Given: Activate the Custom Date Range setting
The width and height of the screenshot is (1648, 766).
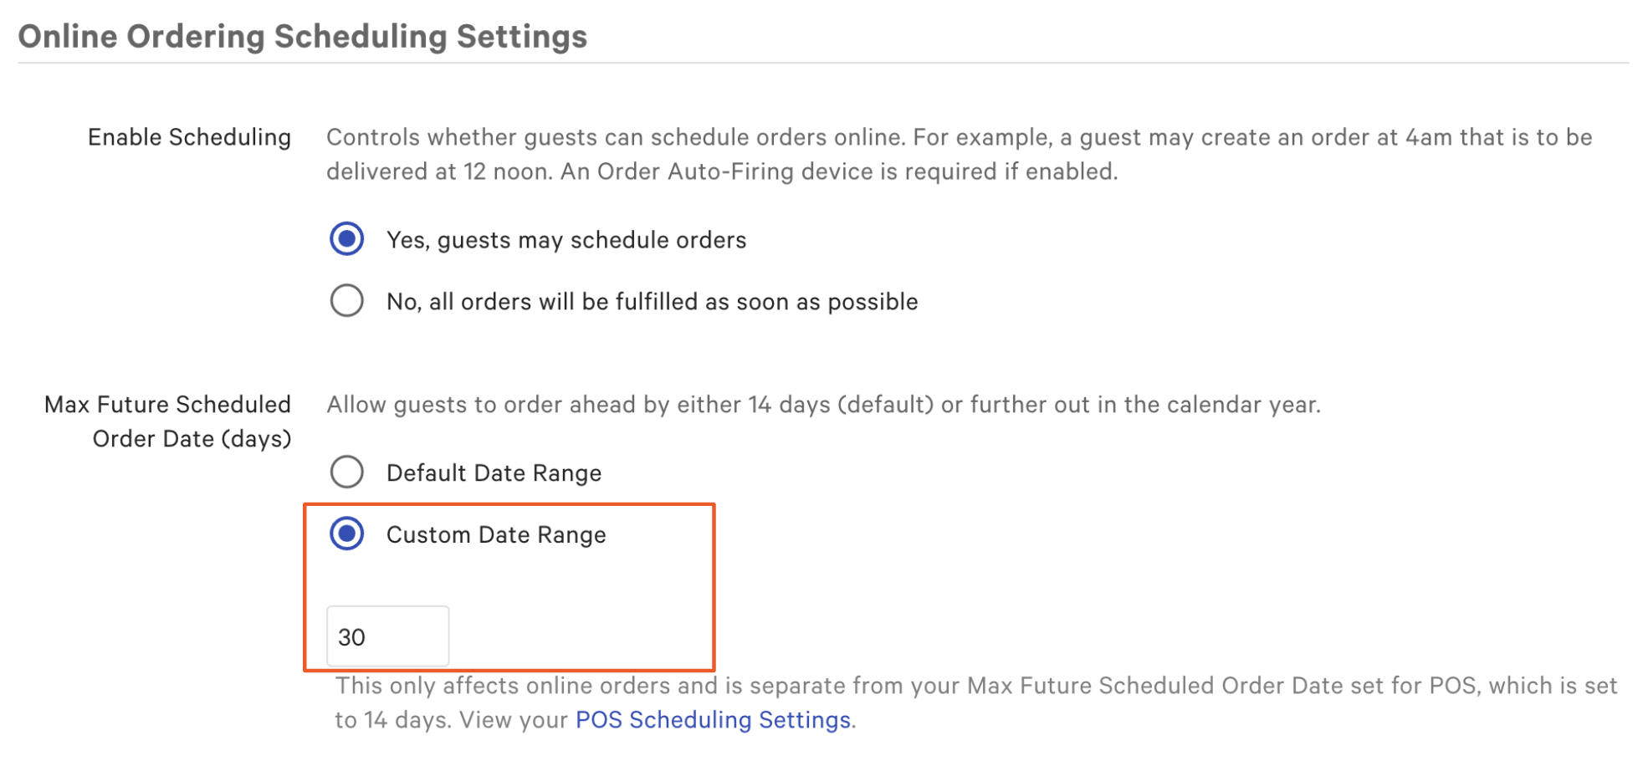Looking at the screenshot, I should [x=346, y=534].
